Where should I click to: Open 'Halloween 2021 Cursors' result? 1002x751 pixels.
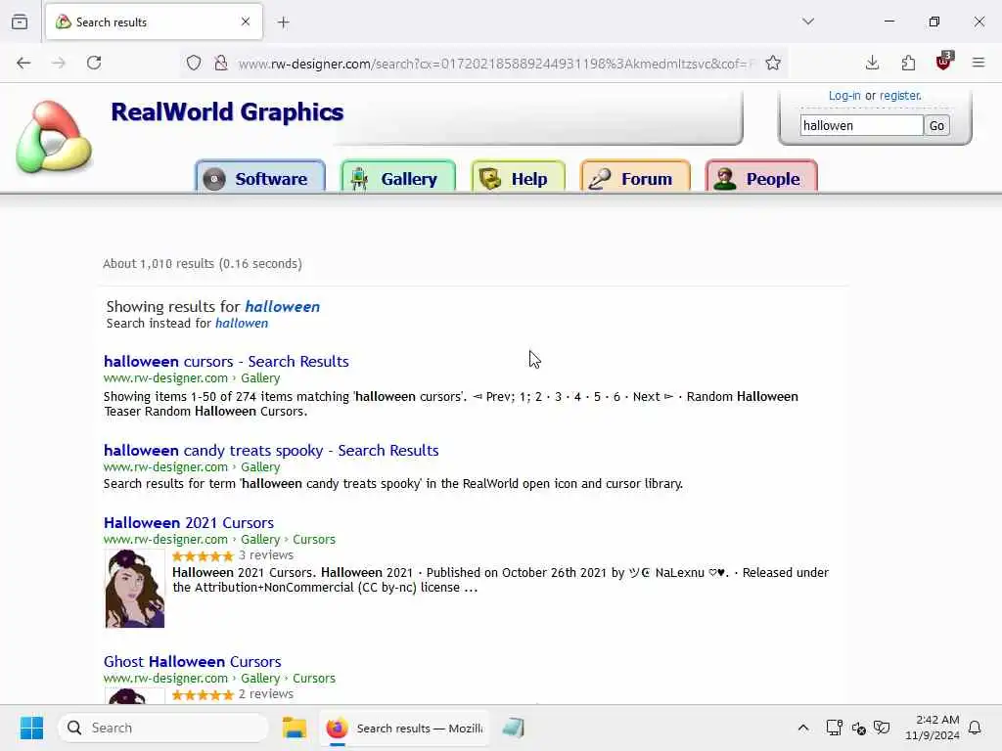pyautogui.click(x=189, y=522)
